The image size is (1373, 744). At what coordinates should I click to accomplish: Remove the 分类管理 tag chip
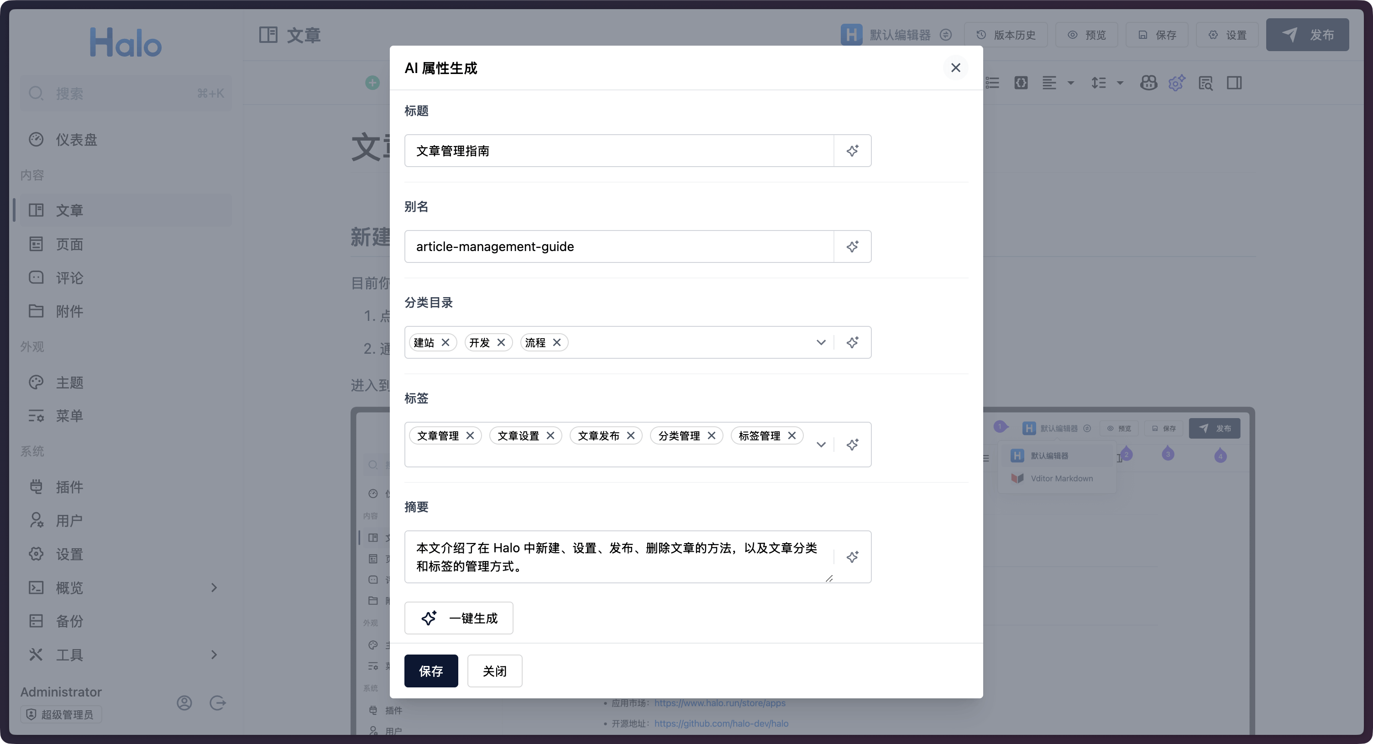[712, 435]
